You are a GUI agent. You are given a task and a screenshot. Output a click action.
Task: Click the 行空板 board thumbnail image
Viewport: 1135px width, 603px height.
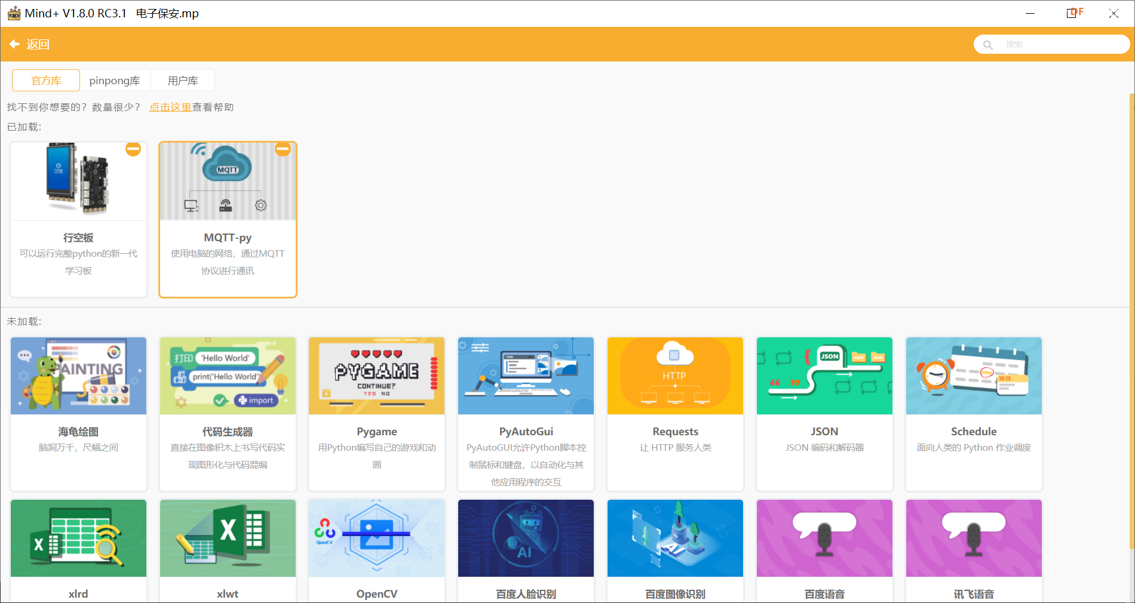tap(78, 181)
